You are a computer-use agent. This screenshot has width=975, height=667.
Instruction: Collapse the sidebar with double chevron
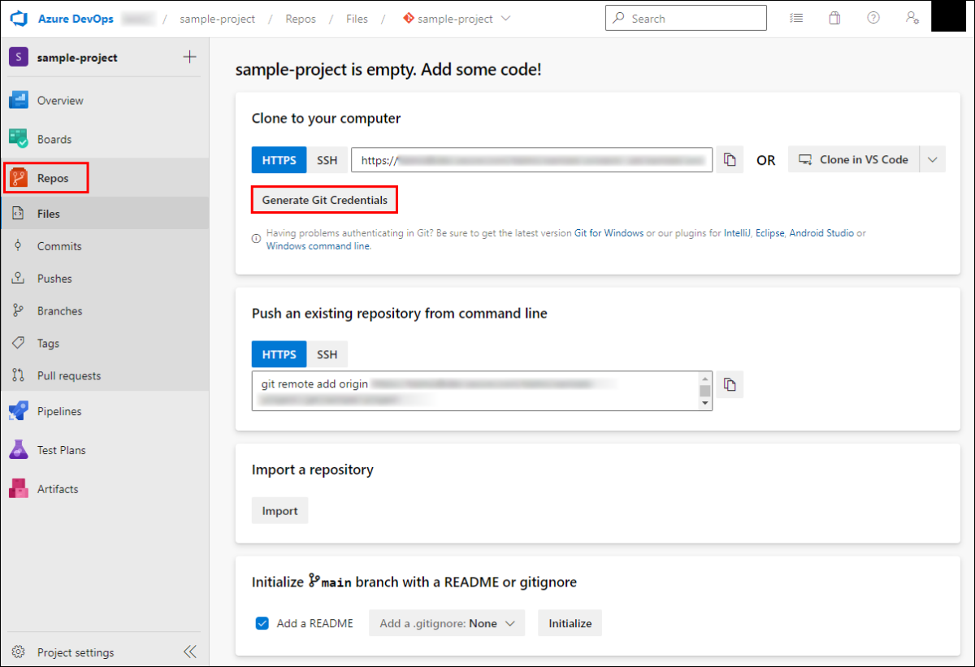click(189, 652)
